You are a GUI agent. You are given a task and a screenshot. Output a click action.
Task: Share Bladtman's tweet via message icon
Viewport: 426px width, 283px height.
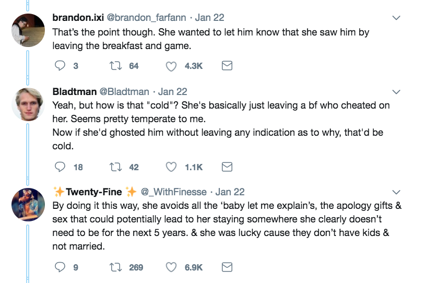click(227, 167)
